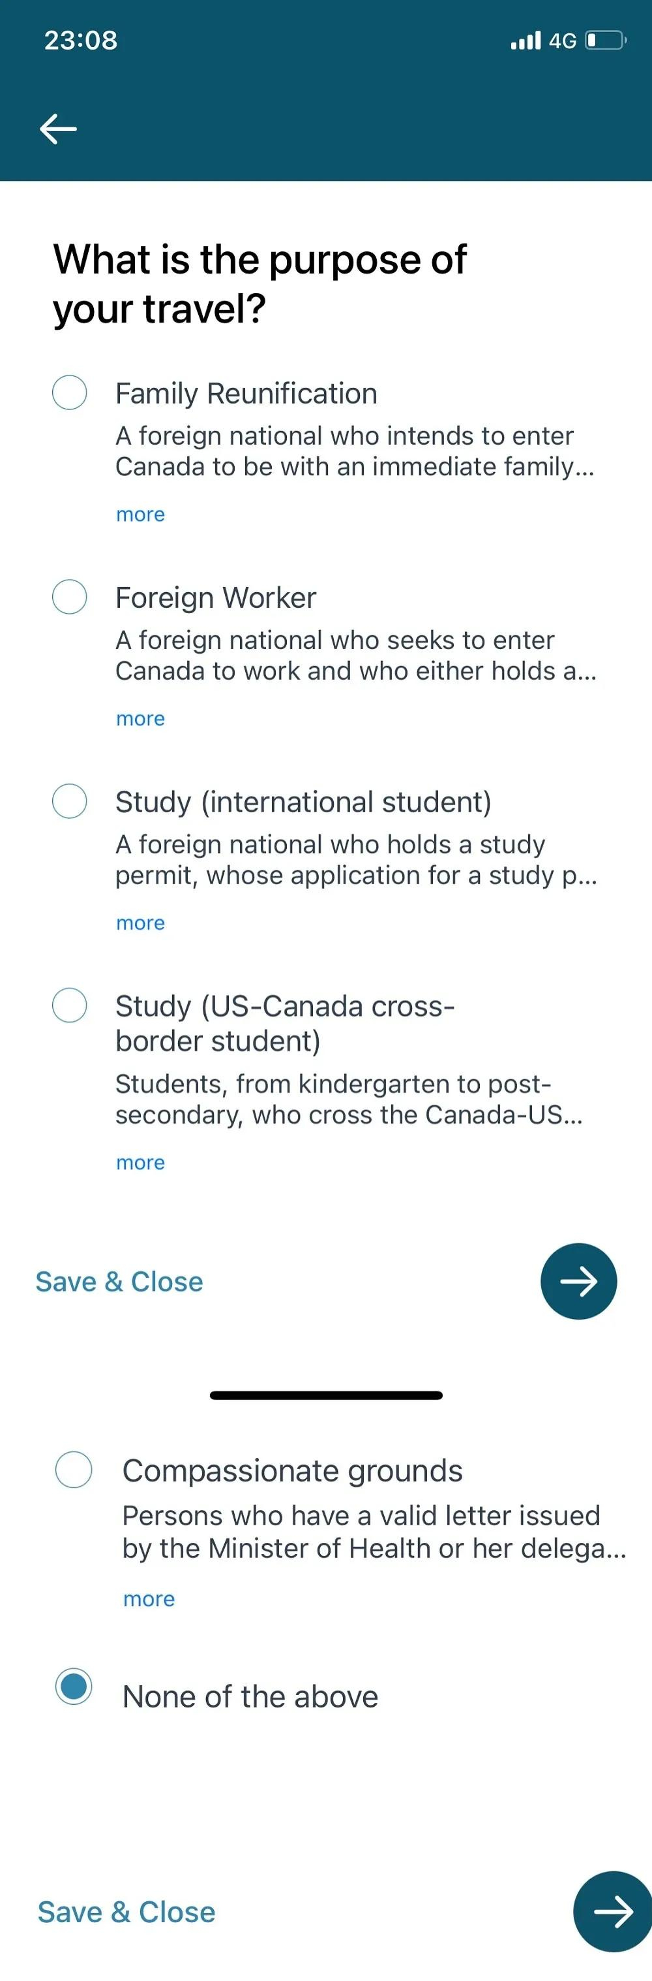This screenshot has height=1981, width=652.
Task: Tap the back arrow in header
Action: [x=59, y=129]
